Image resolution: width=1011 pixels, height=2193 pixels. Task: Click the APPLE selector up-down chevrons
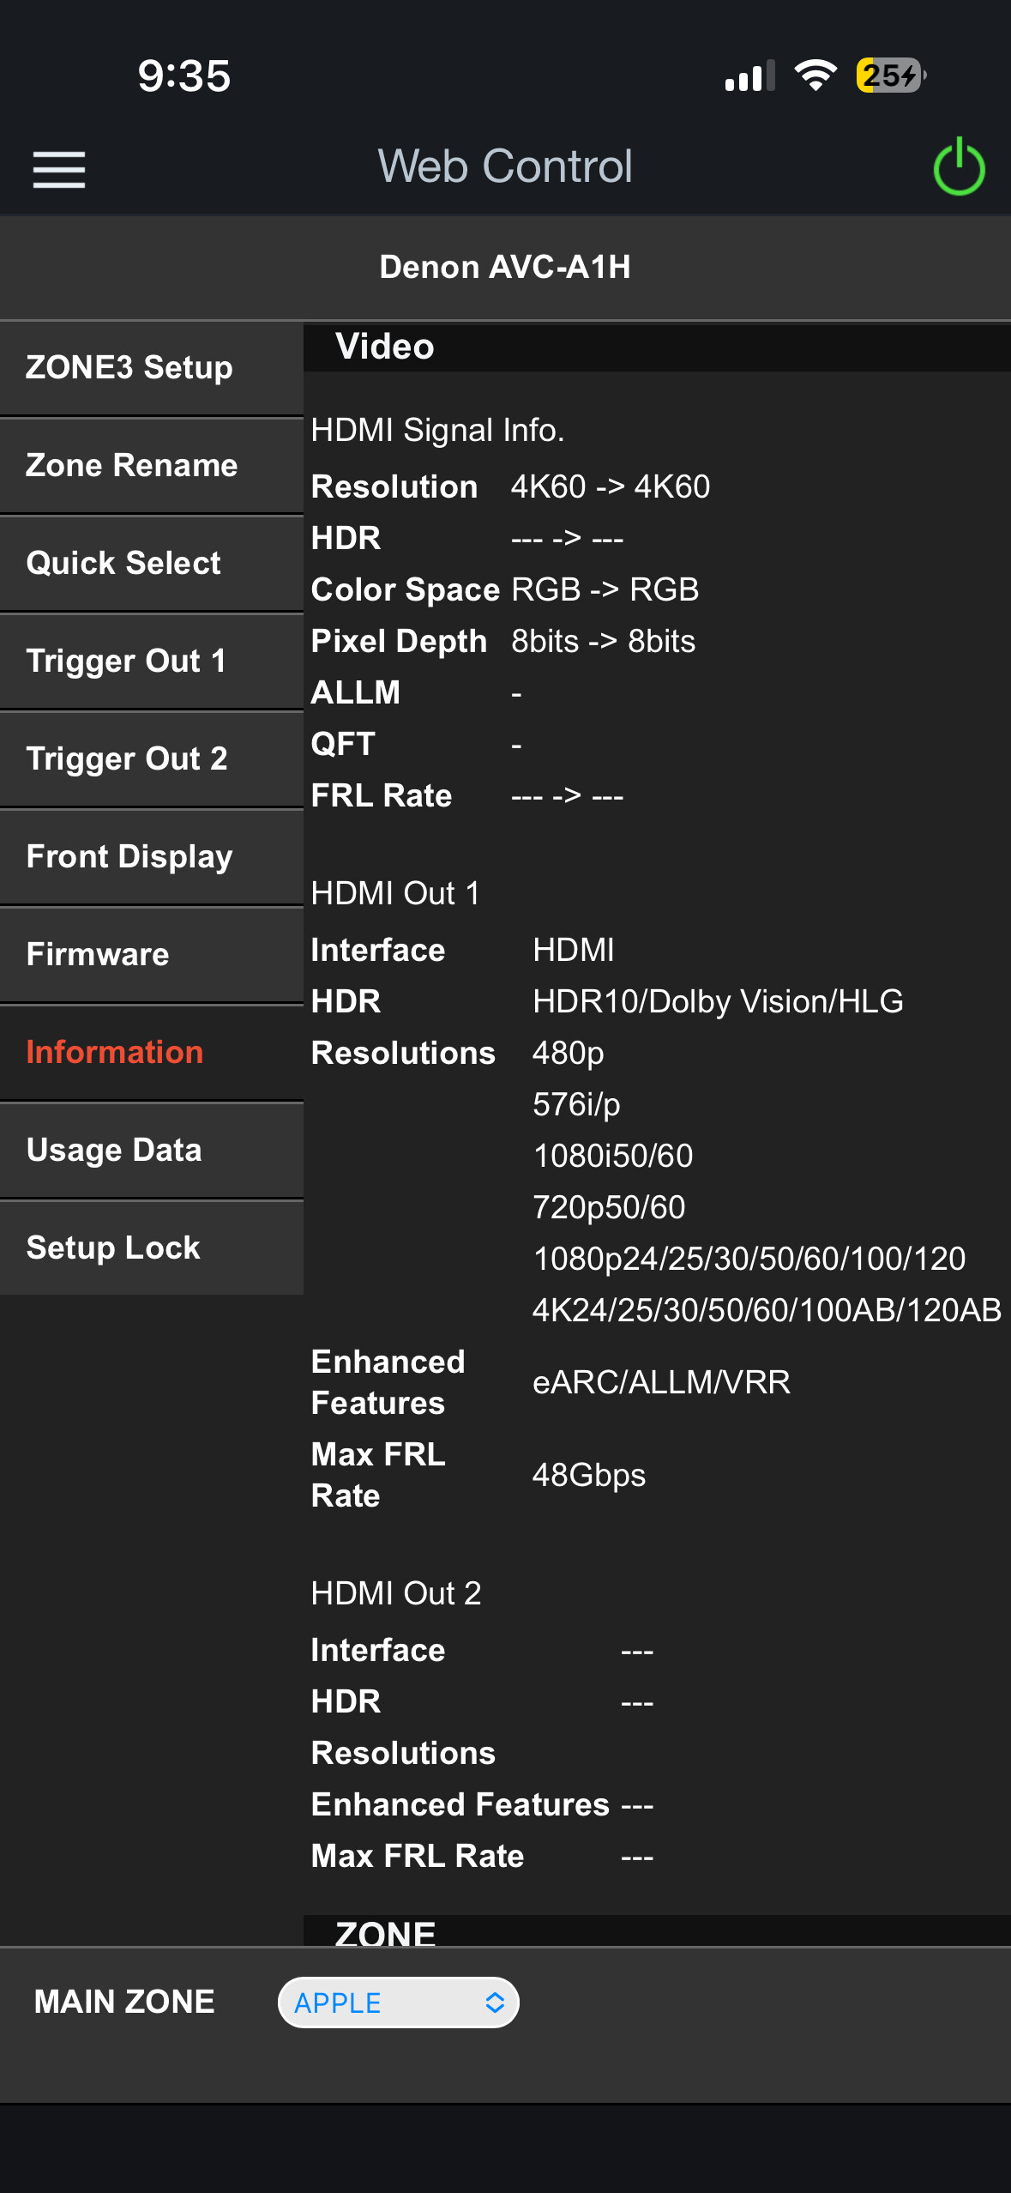point(495,2003)
